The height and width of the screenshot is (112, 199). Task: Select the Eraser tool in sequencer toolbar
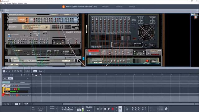10,71
